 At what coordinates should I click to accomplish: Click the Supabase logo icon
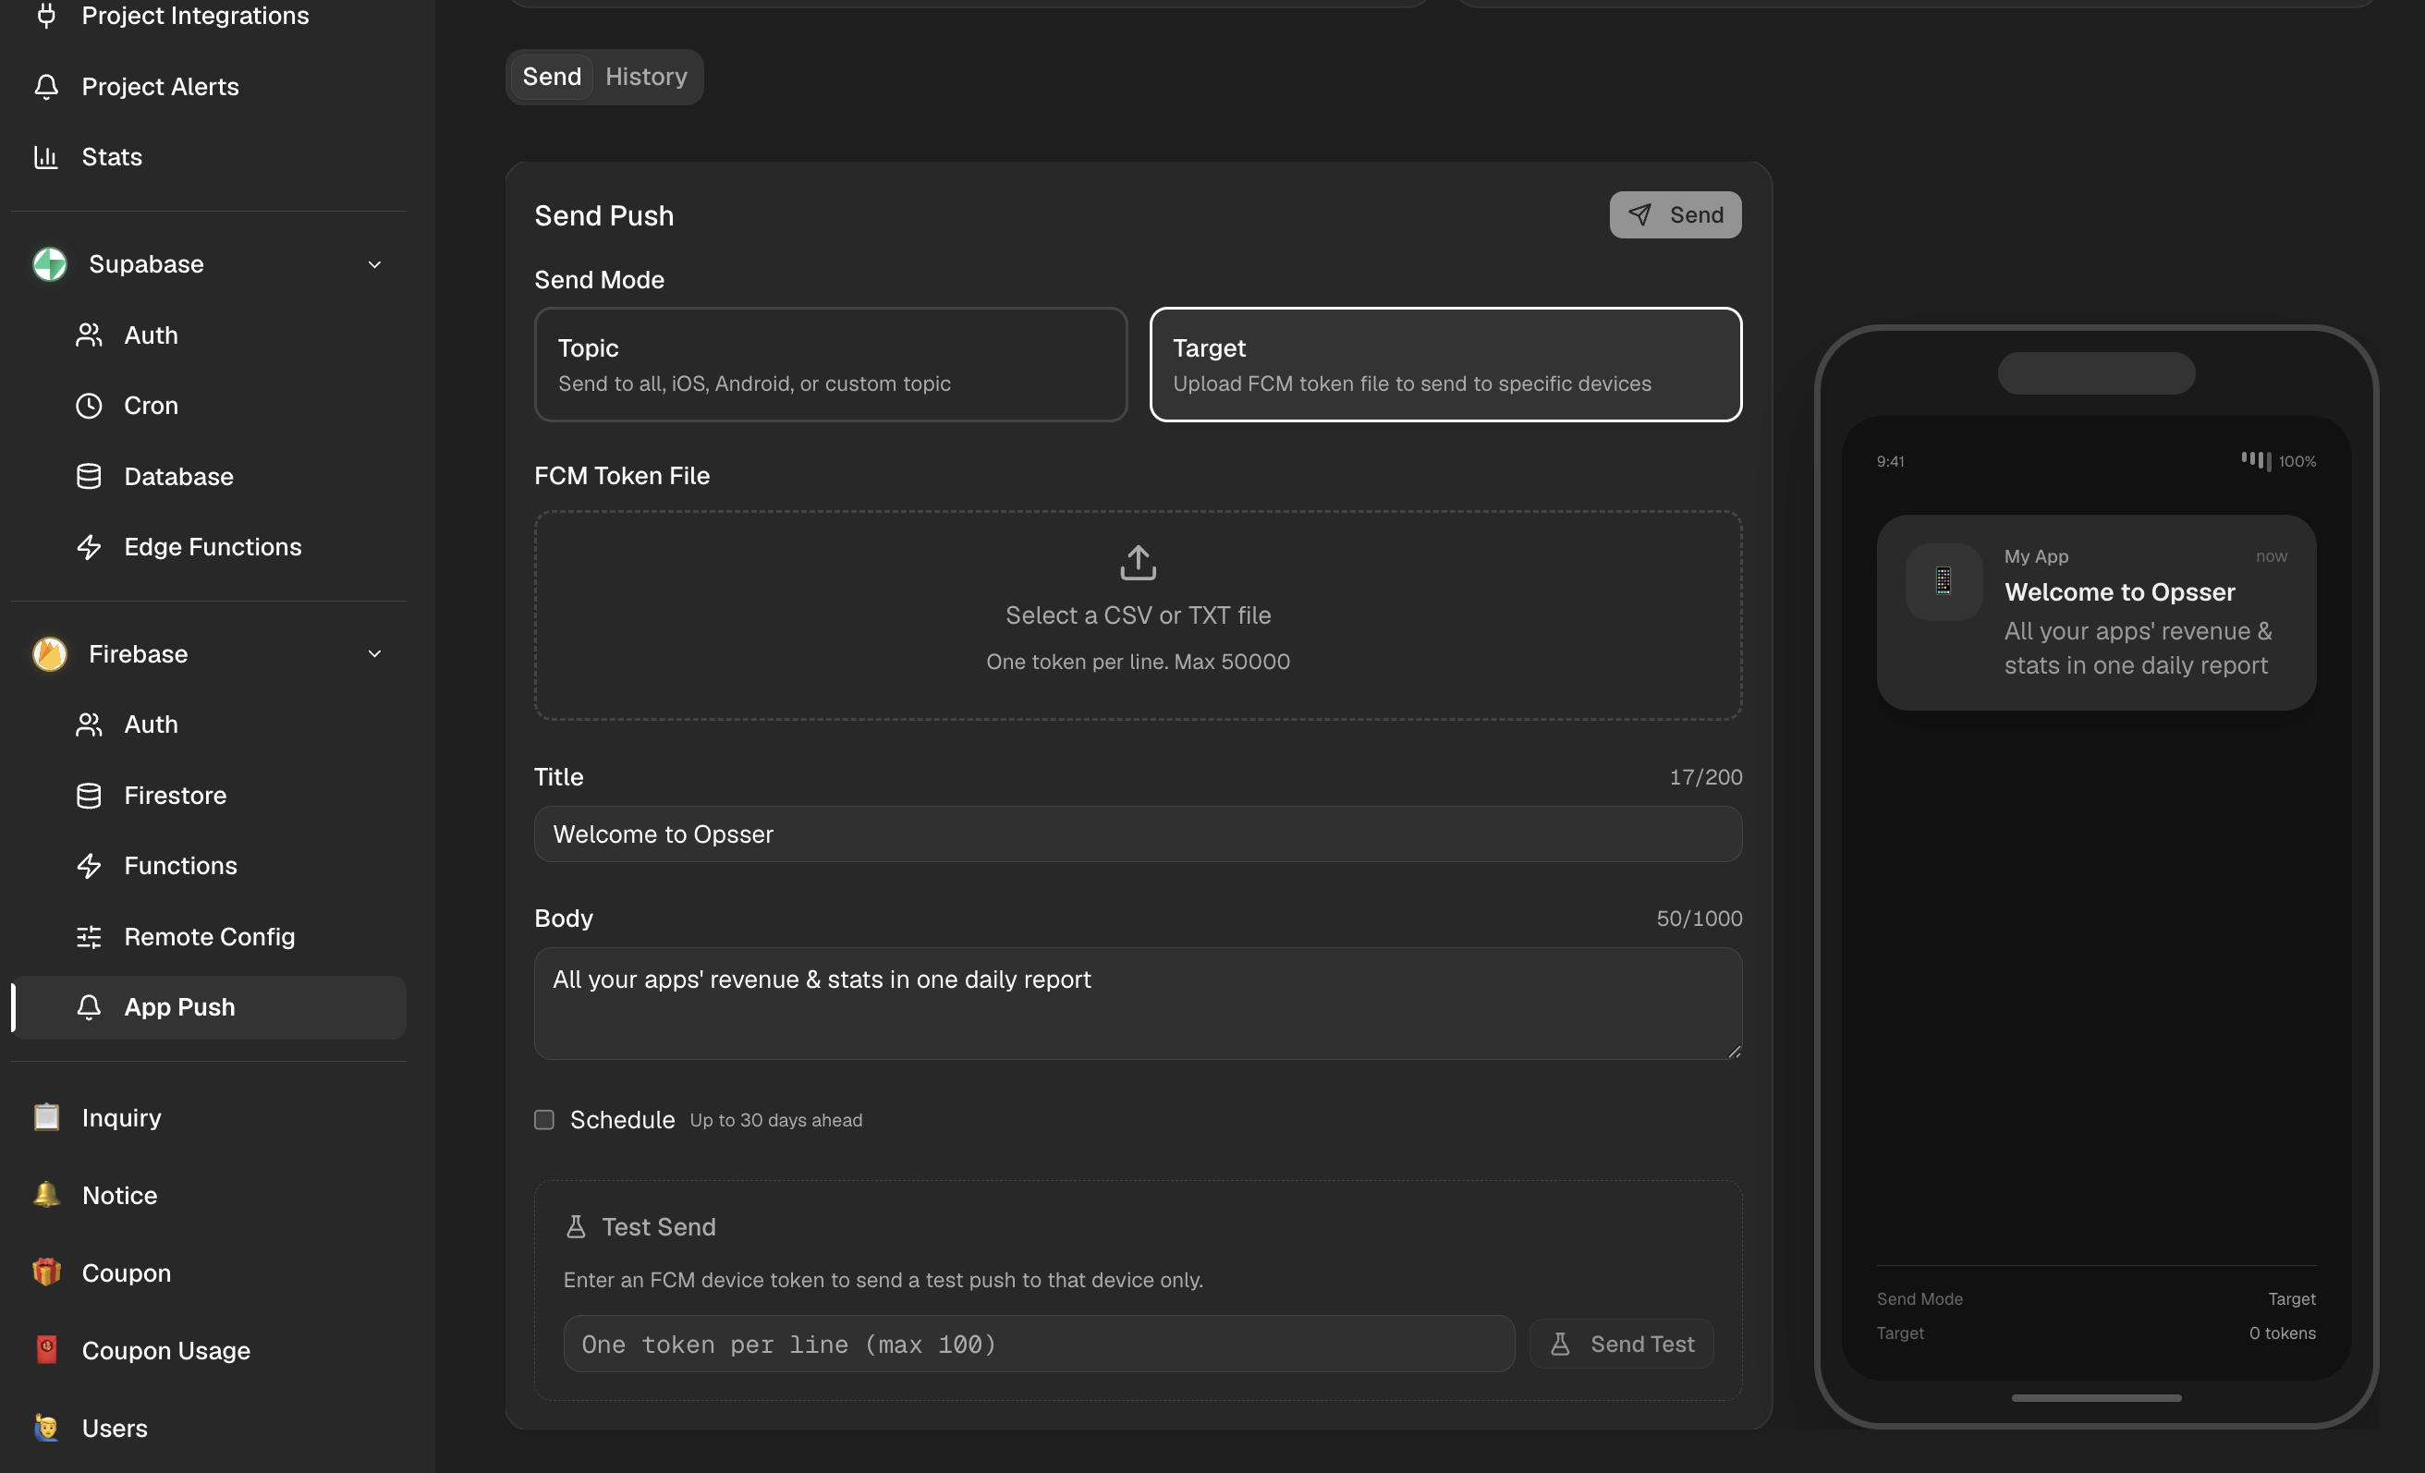pos(49,263)
